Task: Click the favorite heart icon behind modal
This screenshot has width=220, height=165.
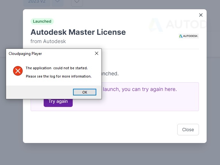Action: pos(77,2)
